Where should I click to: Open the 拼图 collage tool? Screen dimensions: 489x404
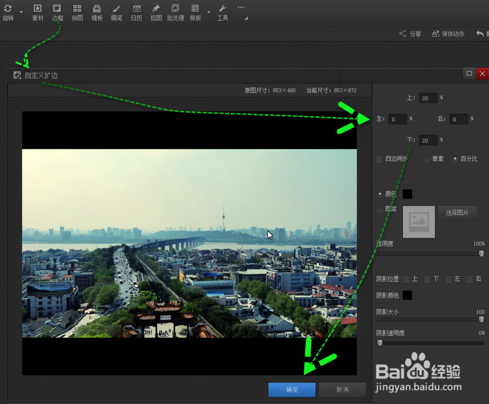pyautogui.click(x=77, y=13)
